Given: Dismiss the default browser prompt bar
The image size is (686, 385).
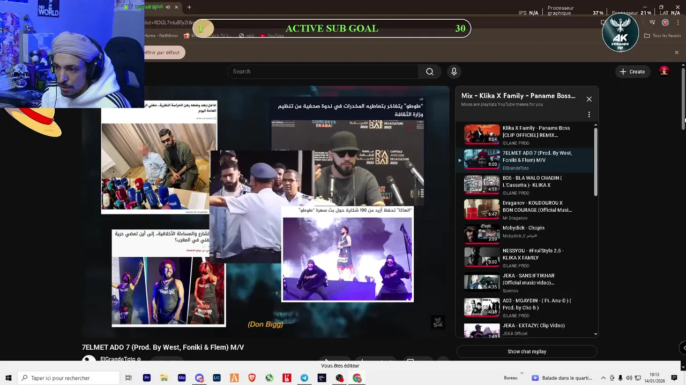Looking at the screenshot, I should click(676, 52).
